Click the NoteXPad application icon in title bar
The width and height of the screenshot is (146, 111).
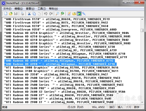coord(3,3)
